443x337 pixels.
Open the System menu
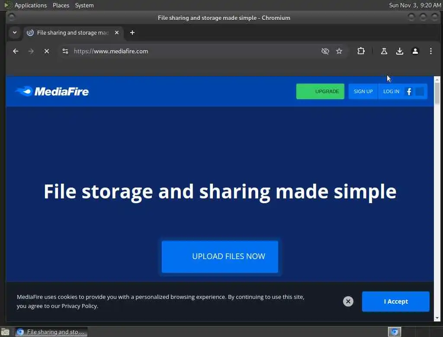coord(84,5)
